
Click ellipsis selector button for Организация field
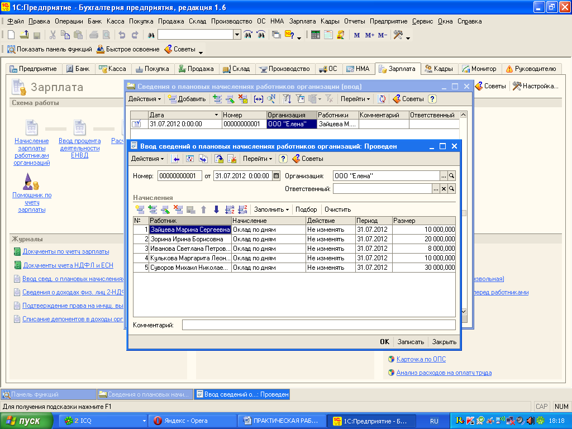point(444,176)
